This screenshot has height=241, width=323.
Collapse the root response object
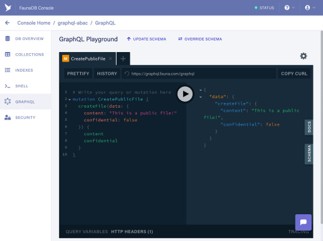(200, 90)
